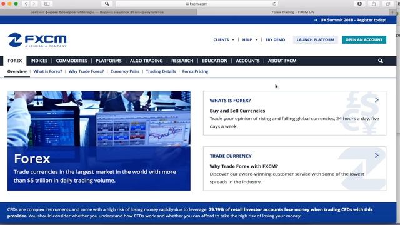This screenshot has width=400, height=225.
Task: Open the Commodities menu item
Action: [x=71, y=61]
